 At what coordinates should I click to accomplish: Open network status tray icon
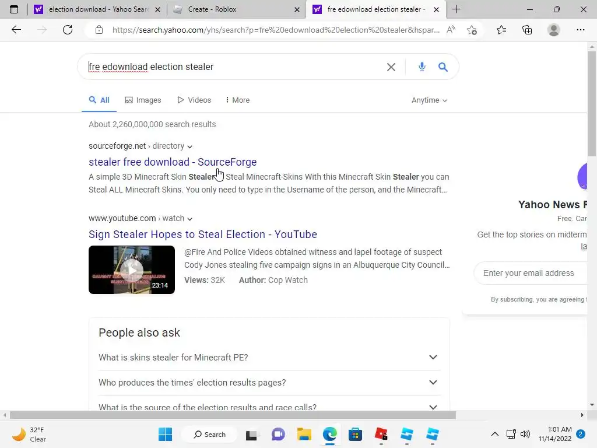(x=511, y=434)
